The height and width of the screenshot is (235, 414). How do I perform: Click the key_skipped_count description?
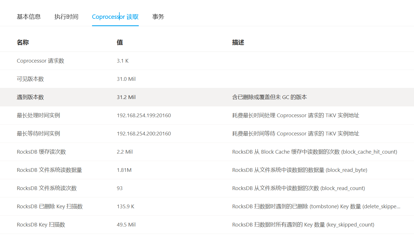click(x=303, y=225)
